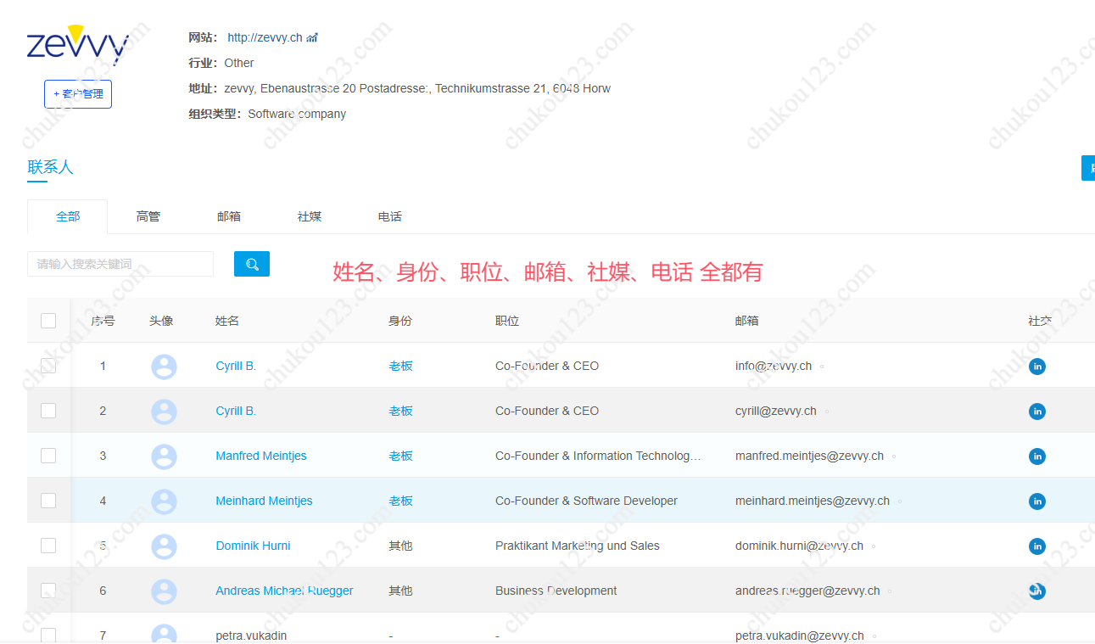
Task: Select the petra.vukadin row checkbox
Action: tap(48, 636)
